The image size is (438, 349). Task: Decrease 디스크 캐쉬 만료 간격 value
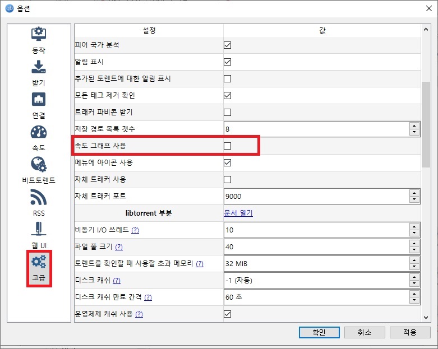[414, 300]
